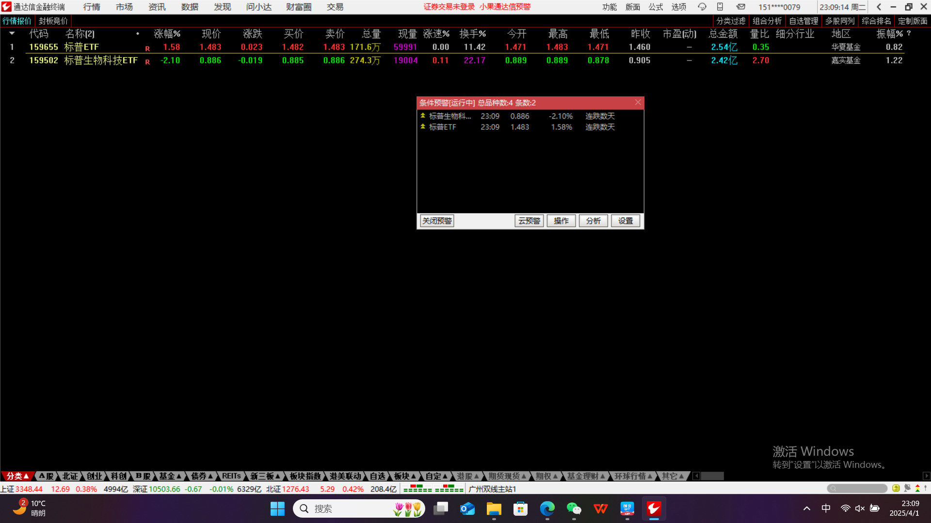Viewport: 931px width, 523px height.
Task: Expand the 板块 bottom tab menu
Action: coord(405,476)
